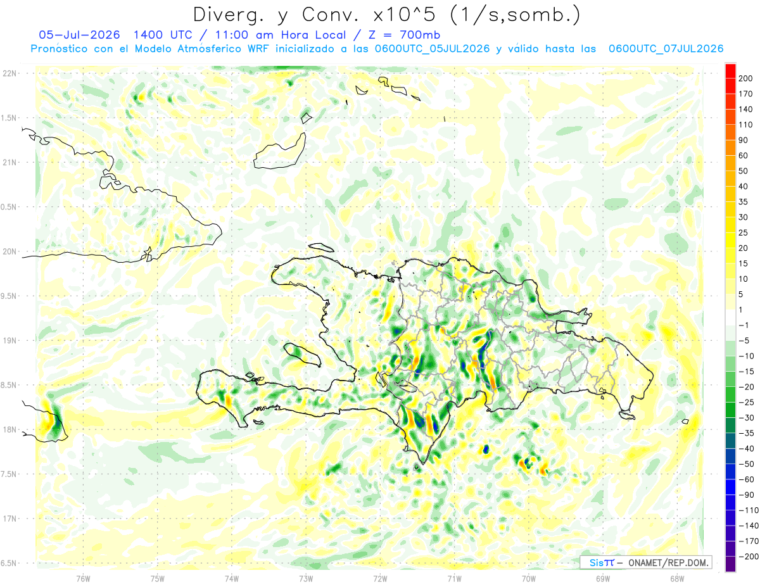Click the red top color bar segment
This screenshot has height=587, width=760.
click(x=730, y=70)
